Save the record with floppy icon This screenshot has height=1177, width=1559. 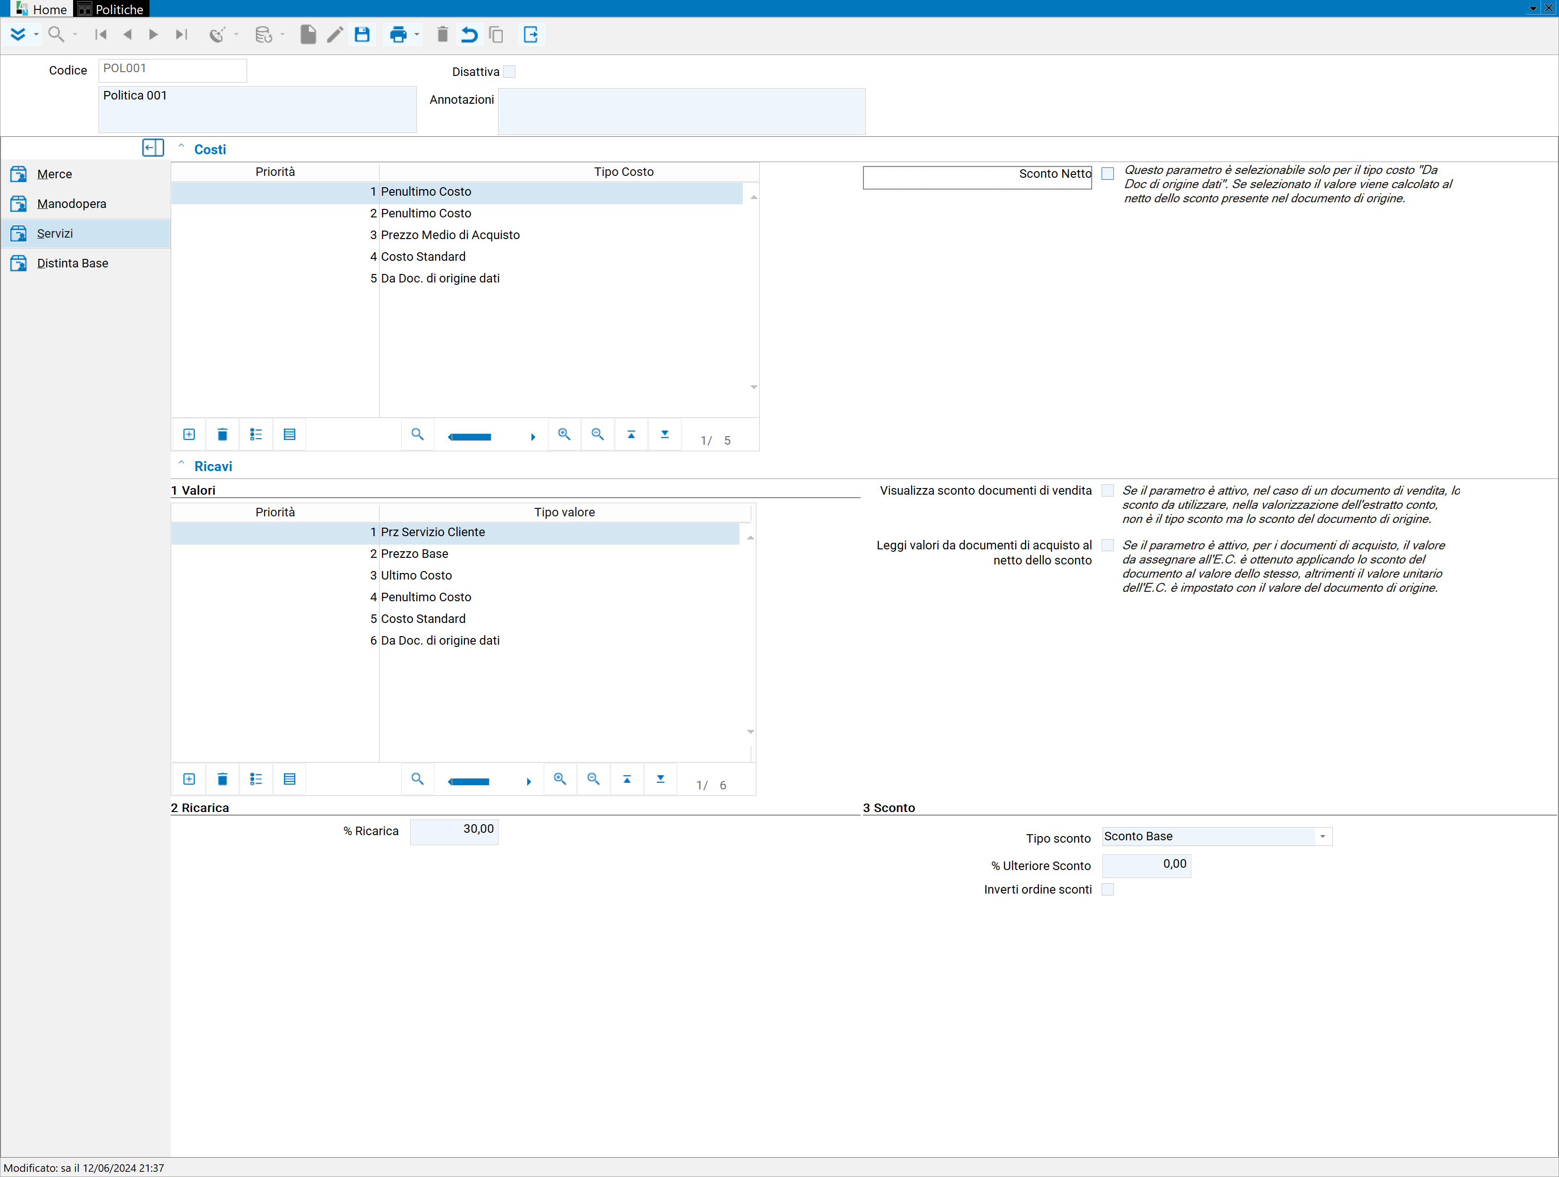pyautogui.click(x=362, y=34)
